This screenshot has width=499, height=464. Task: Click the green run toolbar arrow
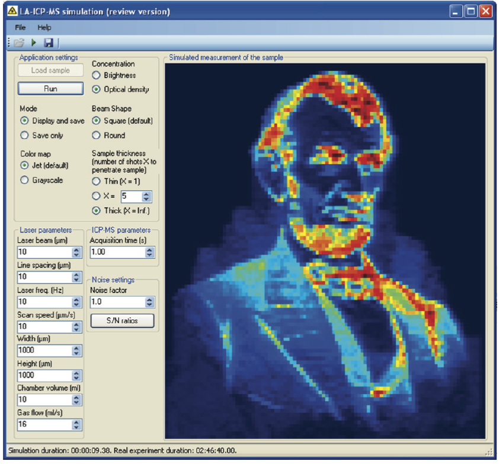pyautogui.click(x=34, y=42)
